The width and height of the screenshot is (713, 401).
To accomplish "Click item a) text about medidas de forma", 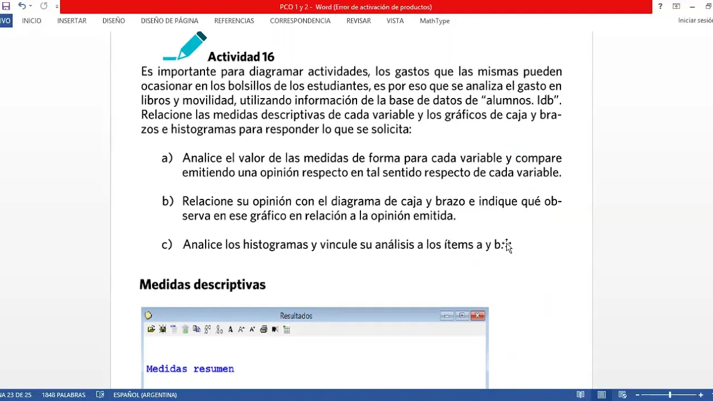I will tap(372, 165).
